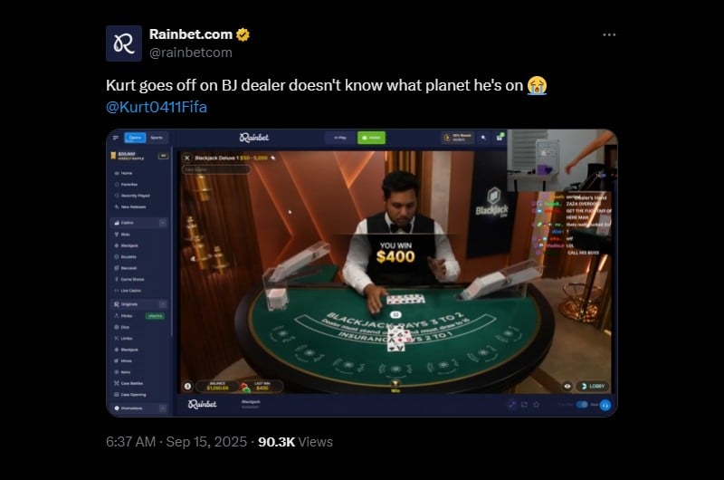
Task: Open the hamburger menu in Rainbet header
Action: 116,138
